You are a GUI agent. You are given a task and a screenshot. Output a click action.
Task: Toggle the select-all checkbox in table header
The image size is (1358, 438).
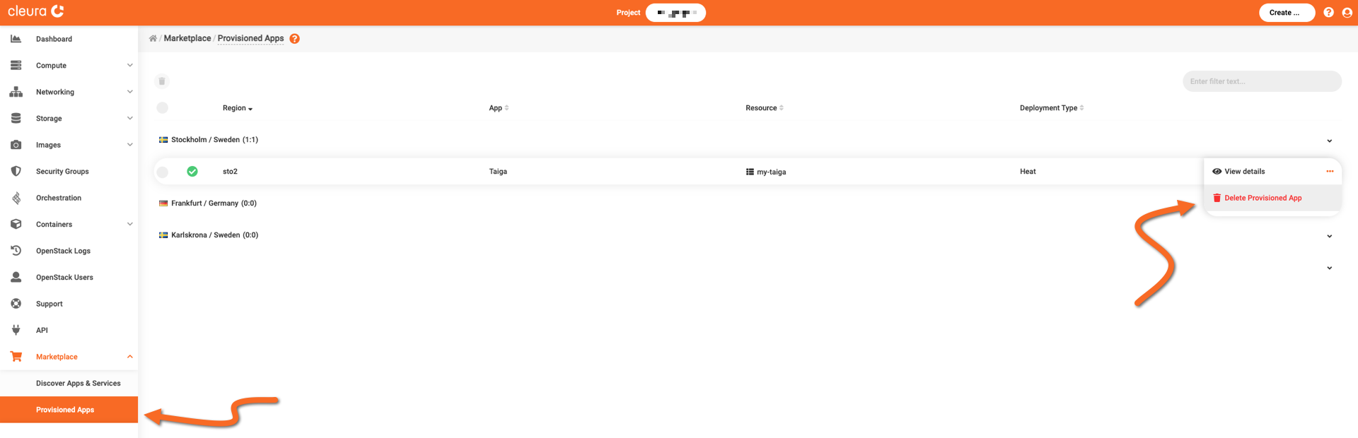[163, 108]
